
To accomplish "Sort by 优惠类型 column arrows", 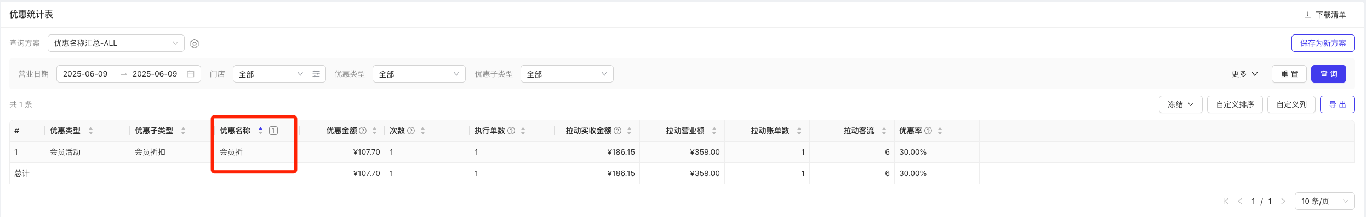I will (91, 131).
